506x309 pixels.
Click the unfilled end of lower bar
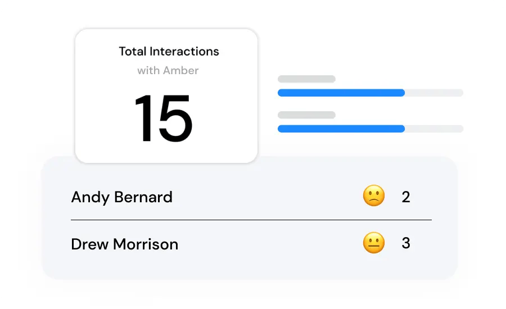point(434,129)
